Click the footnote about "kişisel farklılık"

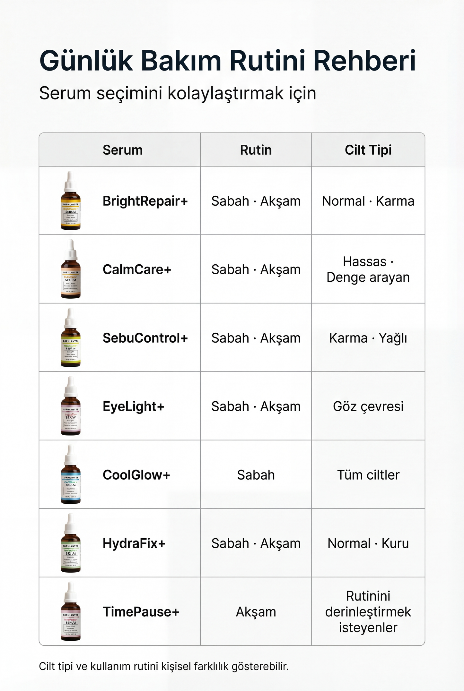[x=164, y=666]
